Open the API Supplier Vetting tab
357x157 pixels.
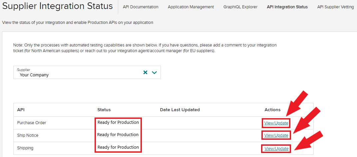(335, 7)
